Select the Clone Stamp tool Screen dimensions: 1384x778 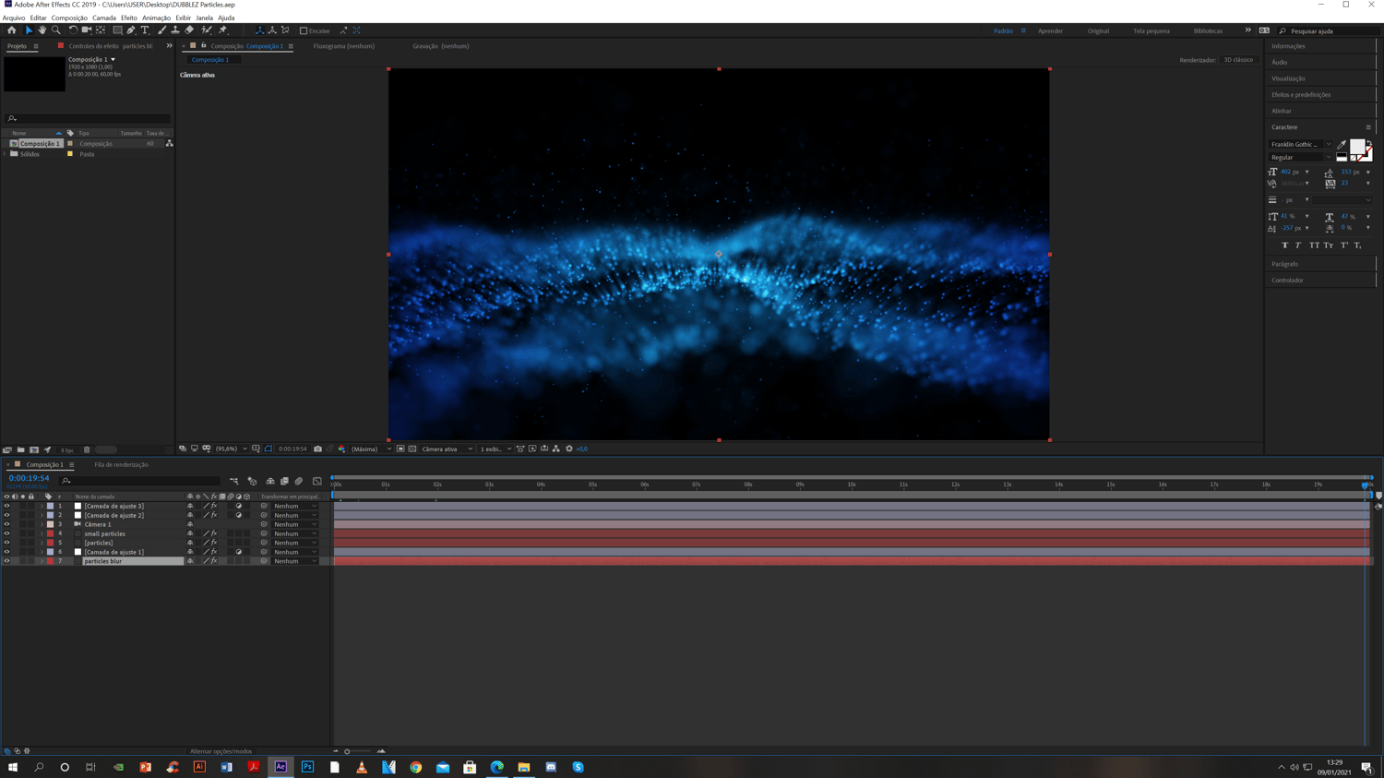click(x=175, y=30)
